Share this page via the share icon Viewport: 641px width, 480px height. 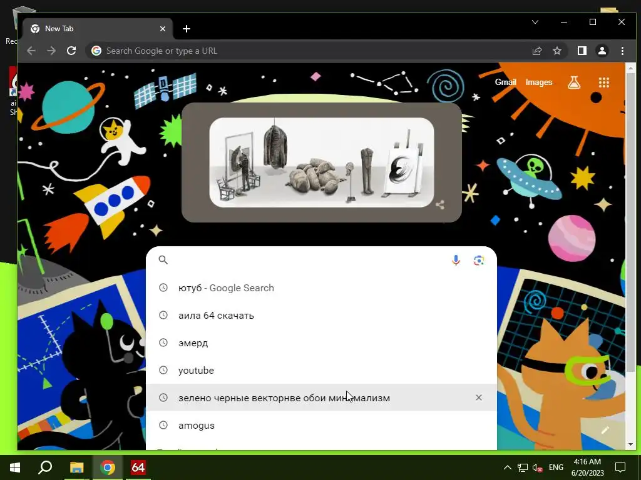[536, 51]
